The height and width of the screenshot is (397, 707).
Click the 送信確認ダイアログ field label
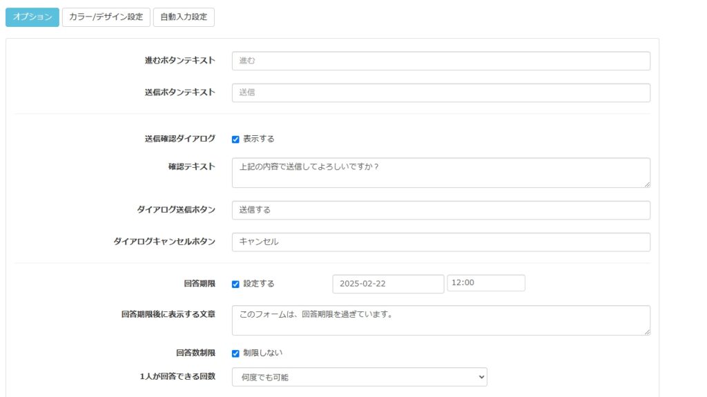175,139
